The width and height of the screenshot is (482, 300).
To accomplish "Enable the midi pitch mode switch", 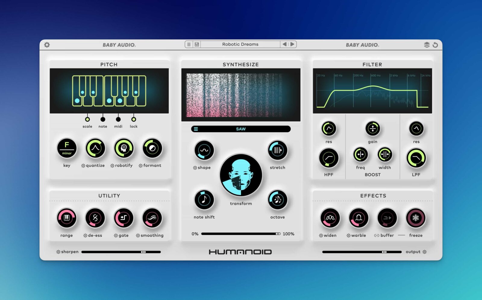I will tap(118, 119).
